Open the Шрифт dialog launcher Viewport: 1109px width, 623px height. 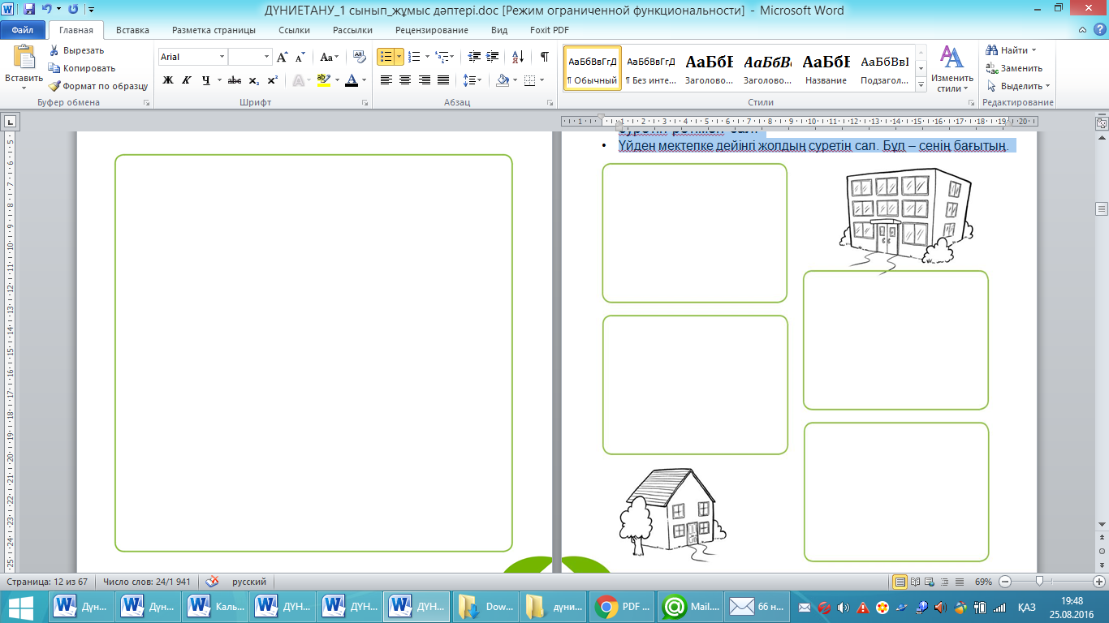pyautogui.click(x=365, y=103)
